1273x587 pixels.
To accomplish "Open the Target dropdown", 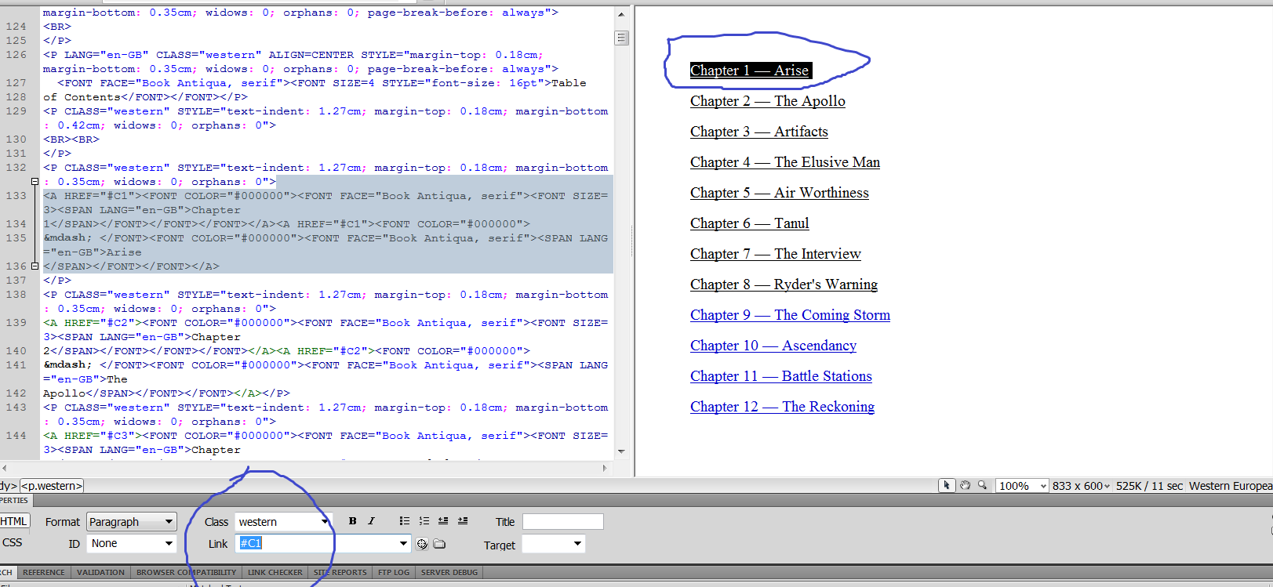I will pos(554,544).
